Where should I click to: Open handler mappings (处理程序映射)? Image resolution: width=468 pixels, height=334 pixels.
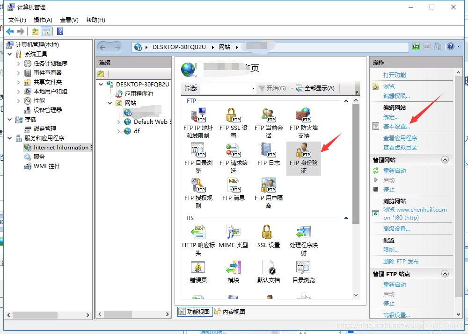click(304, 240)
